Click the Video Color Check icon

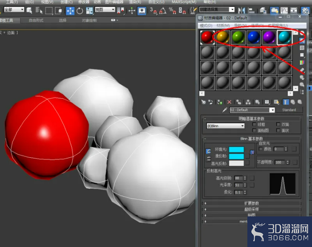[302, 63]
